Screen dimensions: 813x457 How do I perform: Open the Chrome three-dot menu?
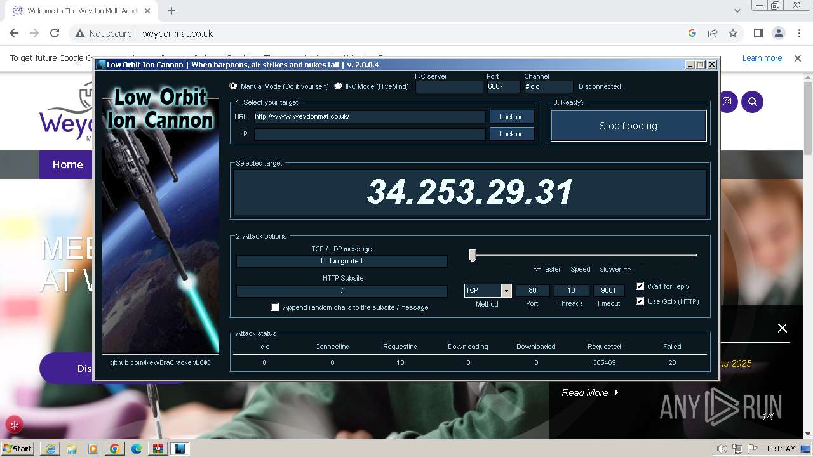click(x=798, y=33)
